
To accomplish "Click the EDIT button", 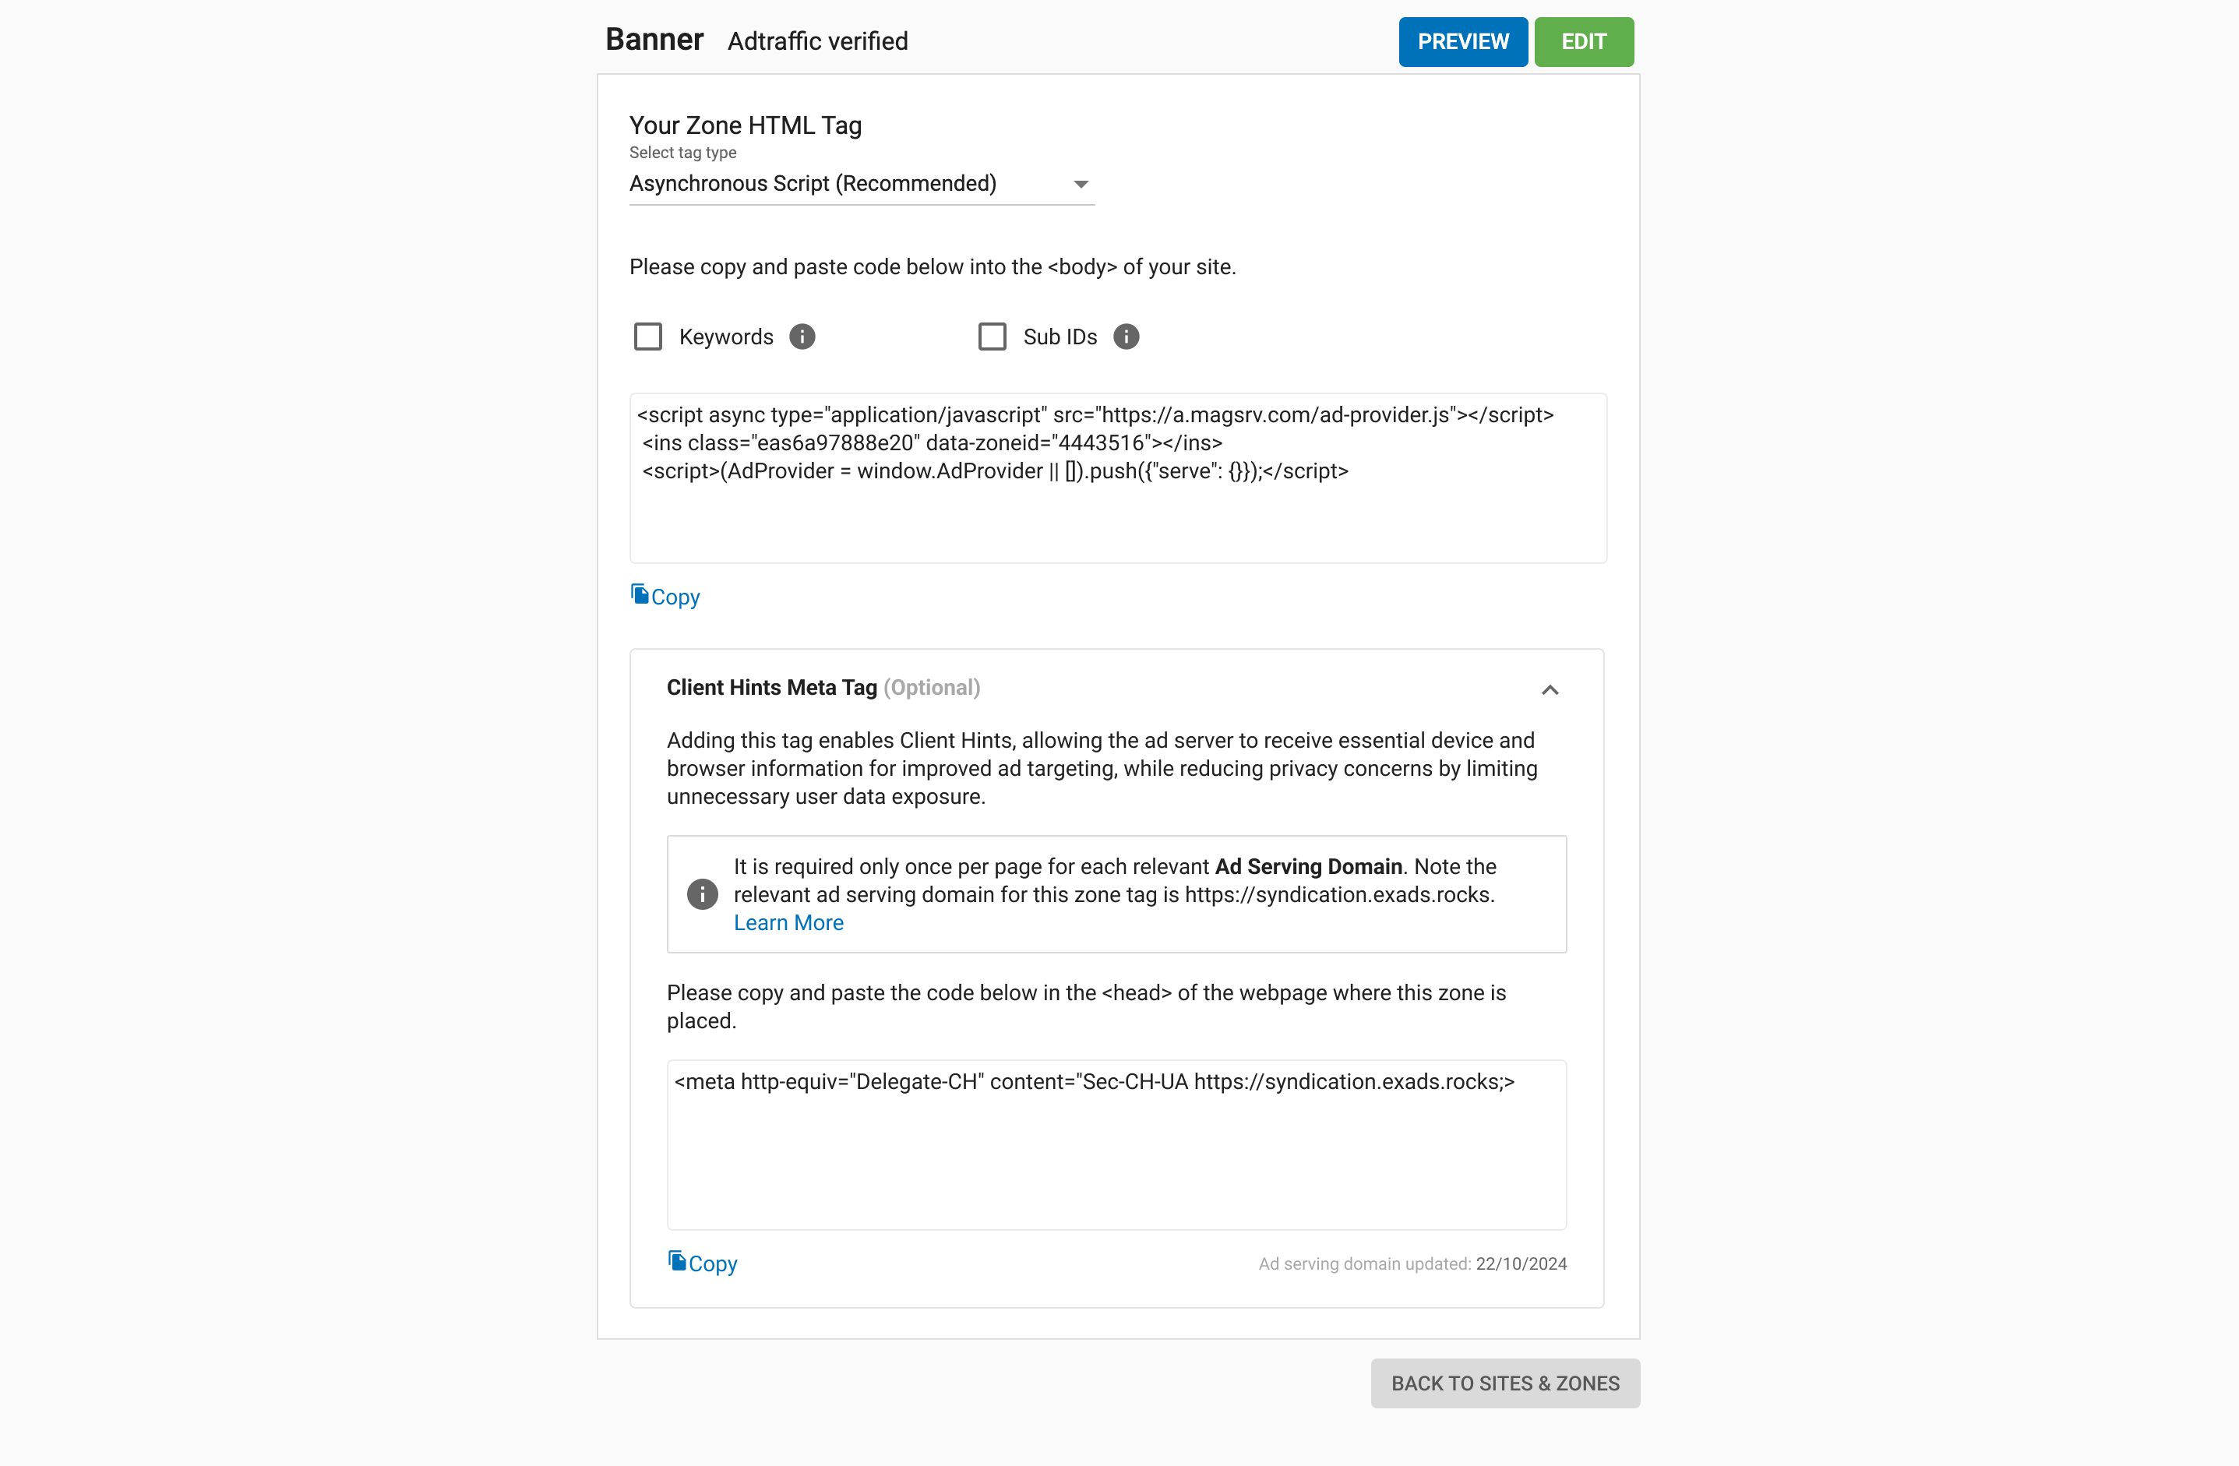I will tap(1583, 42).
